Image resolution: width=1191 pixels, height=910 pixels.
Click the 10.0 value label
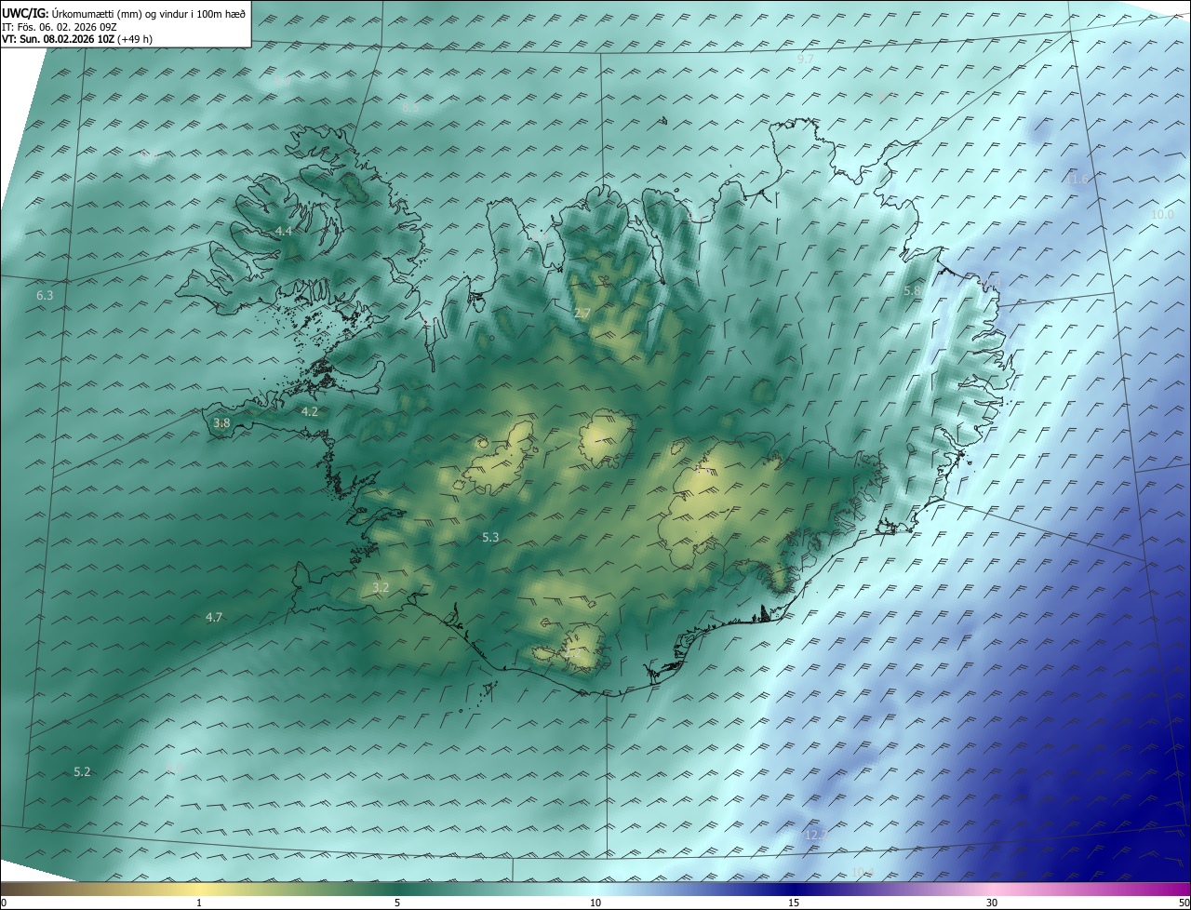(1162, 214)
